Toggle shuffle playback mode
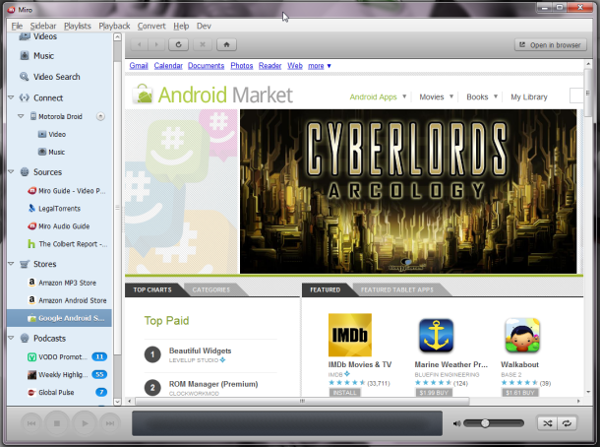 click(546, 422)
